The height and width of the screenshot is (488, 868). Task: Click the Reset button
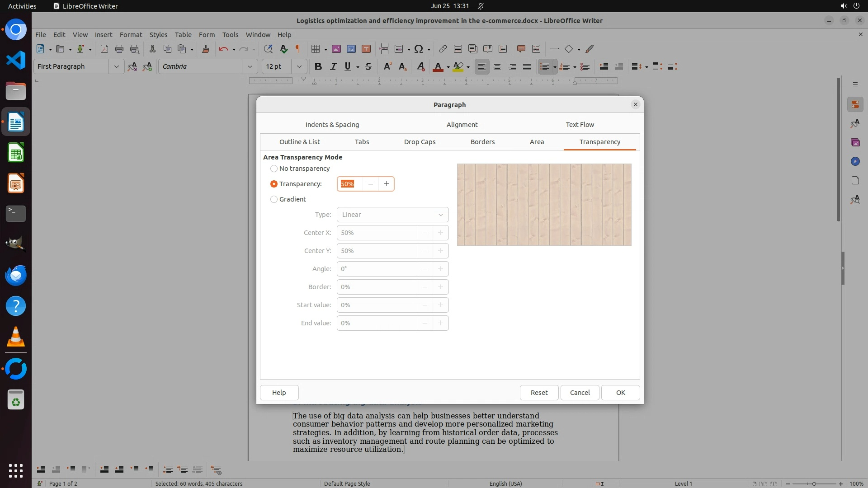pos(539,393)
